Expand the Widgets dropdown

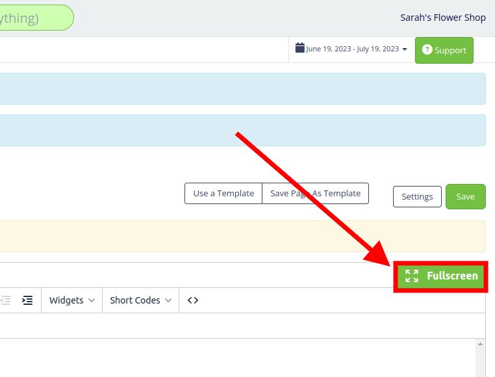coord(71,300)
